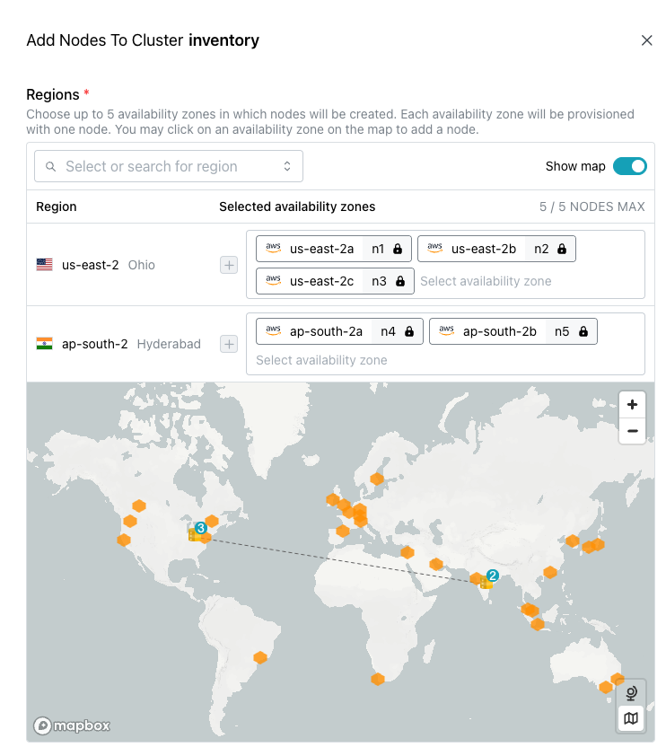Select the ap-south-2a zone chip
This screenshot has height=756, width=666.
(x=326, y=331)
